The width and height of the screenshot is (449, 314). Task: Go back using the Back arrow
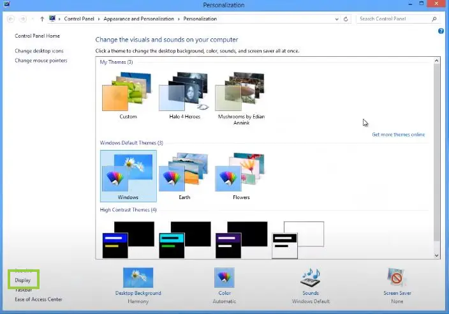click(x=11, y=19)
